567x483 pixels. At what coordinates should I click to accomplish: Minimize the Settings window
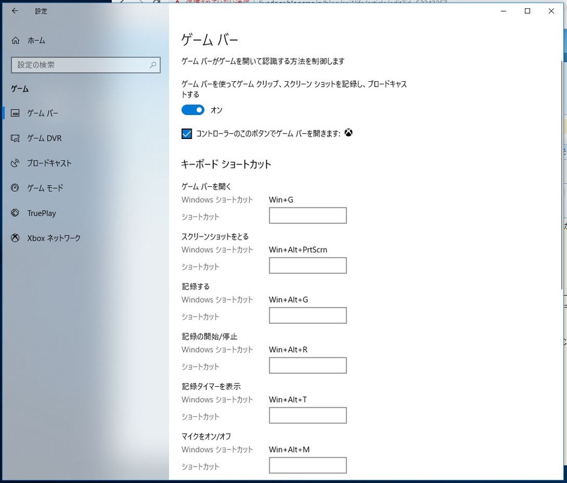(x=504, y=11)
